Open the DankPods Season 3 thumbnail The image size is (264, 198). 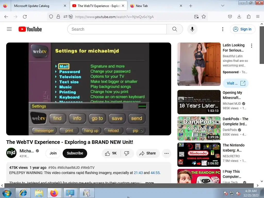199,128
